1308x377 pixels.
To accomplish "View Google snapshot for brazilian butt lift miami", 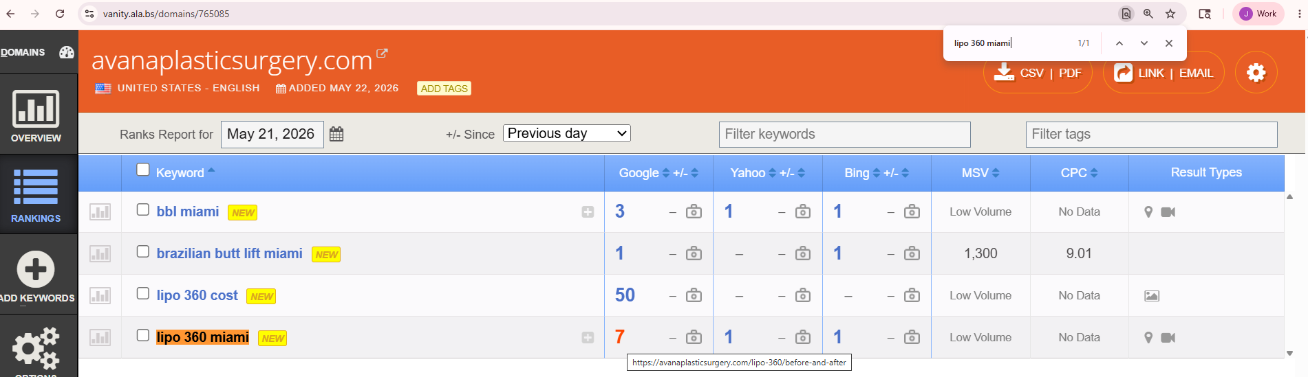I will [x=694, y=253].
